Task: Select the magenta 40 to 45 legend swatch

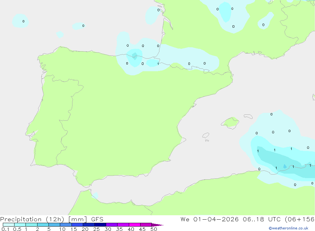Action: [135, 225]
